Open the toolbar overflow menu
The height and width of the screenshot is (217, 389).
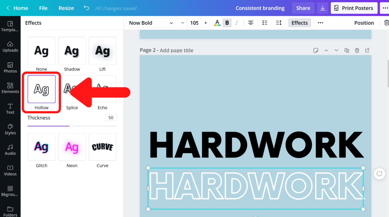(320, 23)
